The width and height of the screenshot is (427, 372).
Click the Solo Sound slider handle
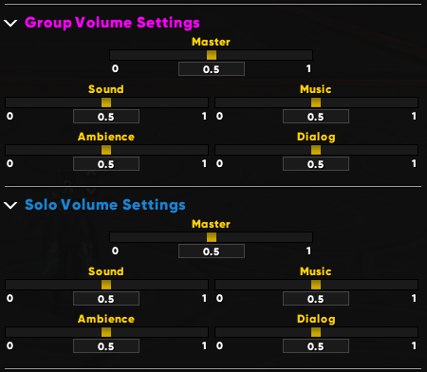(106, 285)
